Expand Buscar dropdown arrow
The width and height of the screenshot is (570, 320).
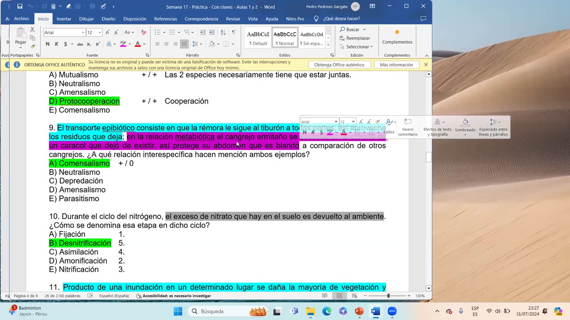click(364, 29)
